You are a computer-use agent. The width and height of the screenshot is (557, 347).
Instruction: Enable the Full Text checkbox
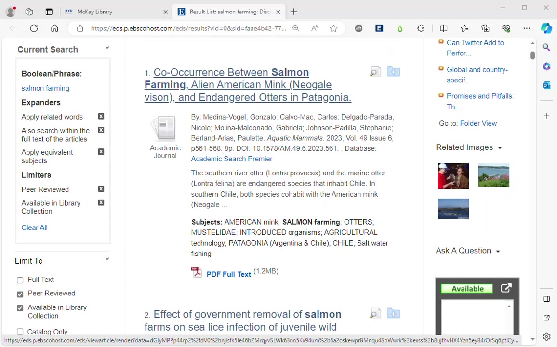(20, 280)
